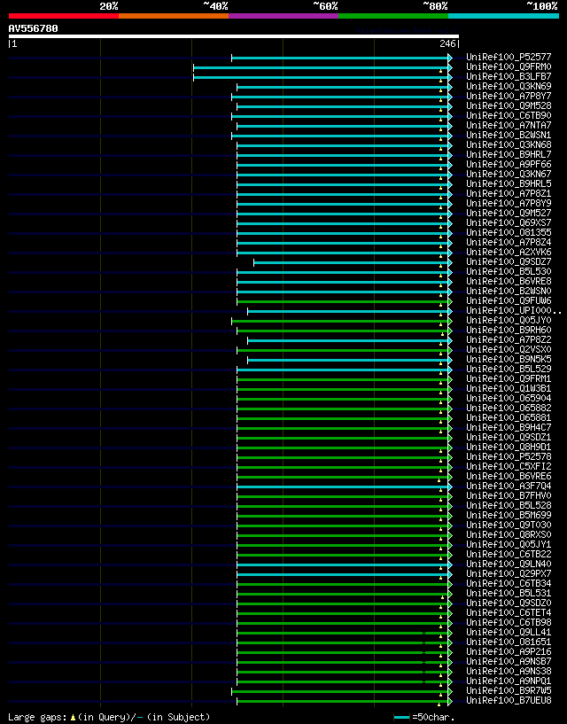This screenshot has width=567, height=724.
Task: Select the UniRef100_Q9FUW6 subject entry
Action: click(509, 300)
